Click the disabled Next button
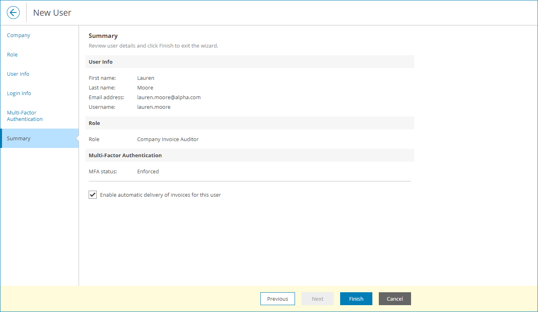Image resolution: width=538 pixels, height=312 pixels. pos(317,299)
